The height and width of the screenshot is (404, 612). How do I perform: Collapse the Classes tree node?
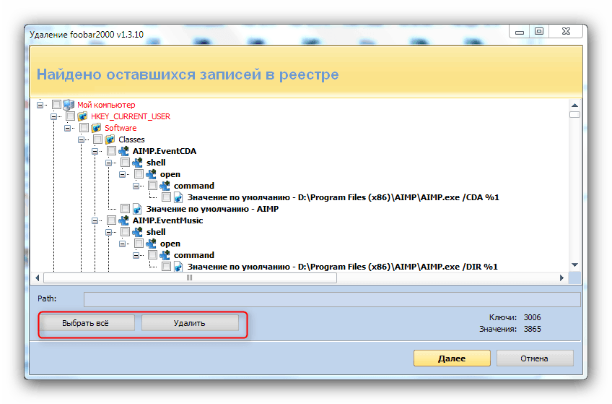pos(81,139)
